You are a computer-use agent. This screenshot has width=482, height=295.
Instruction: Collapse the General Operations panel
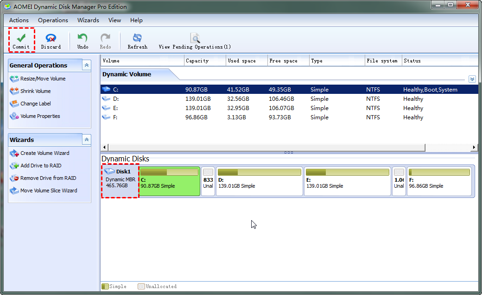click(x=87, y=65)
